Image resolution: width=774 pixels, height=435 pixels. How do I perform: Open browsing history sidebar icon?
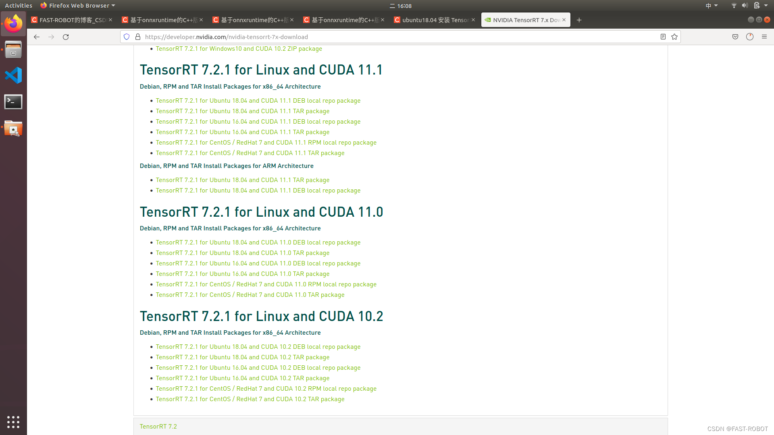(x=749, y=37)
